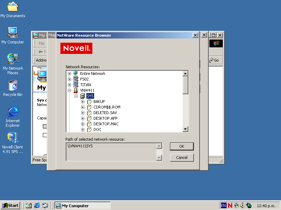281x210 pixels.
Task: Click the folder icon next to DELETED.SAV
Action: click(x=89, y=113)
